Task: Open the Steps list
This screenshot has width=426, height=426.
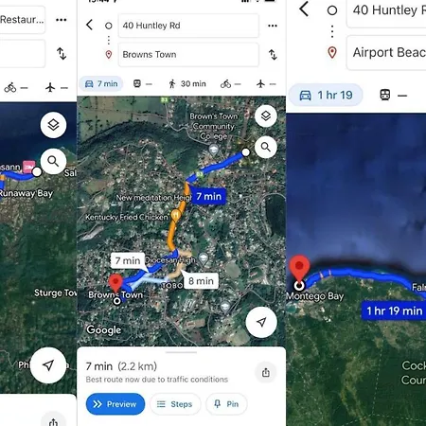Action: [175, 404]
